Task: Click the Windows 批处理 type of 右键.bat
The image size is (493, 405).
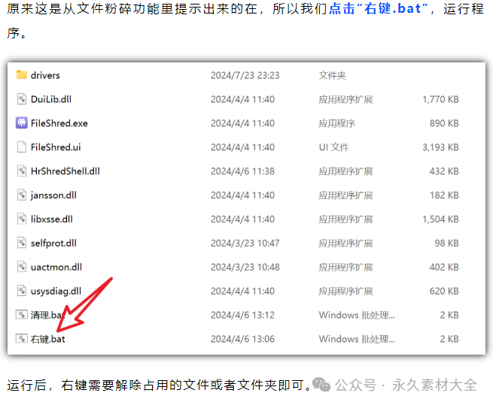Action: (357, 339)
